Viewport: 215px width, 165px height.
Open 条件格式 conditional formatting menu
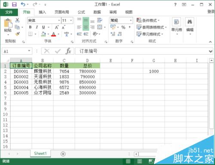tap(148, 21)
